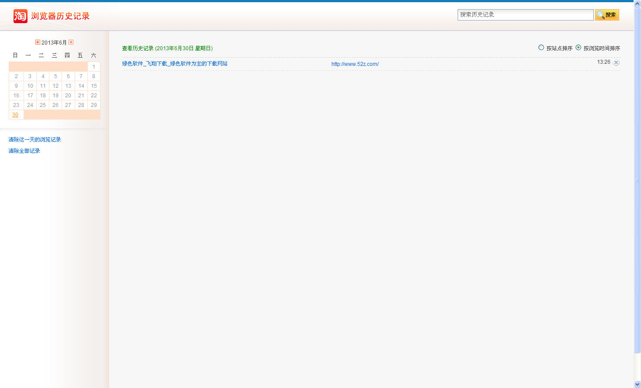Screen dimensions: 641x388
Task: Select the 按浏览时间排序 radio option
Action: point(578,48)
